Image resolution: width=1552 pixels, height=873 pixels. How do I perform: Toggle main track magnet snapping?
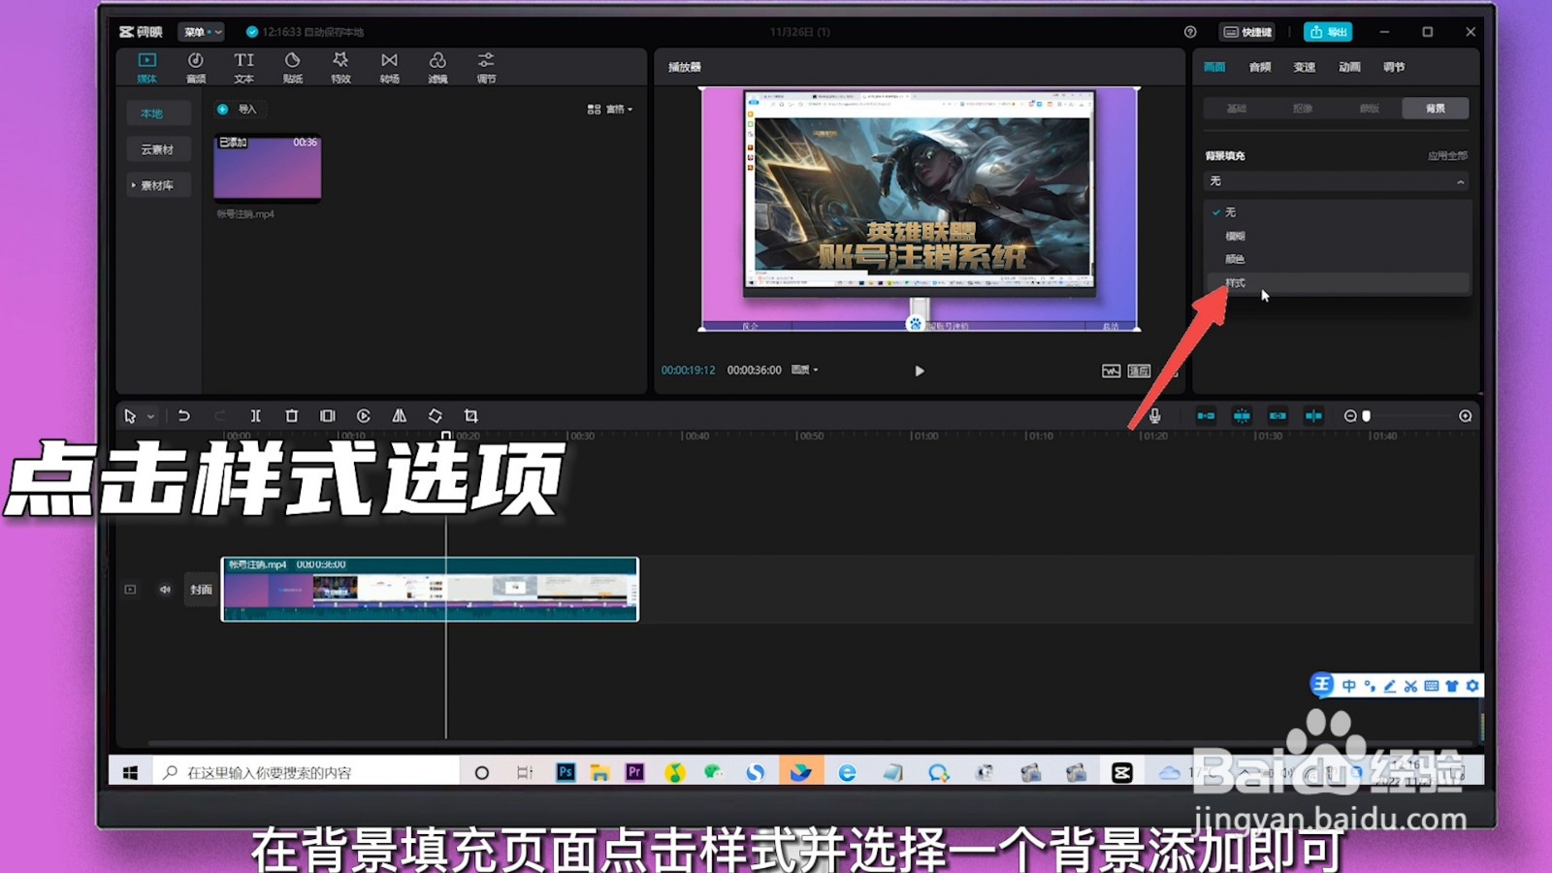(x=1206, y=416)
